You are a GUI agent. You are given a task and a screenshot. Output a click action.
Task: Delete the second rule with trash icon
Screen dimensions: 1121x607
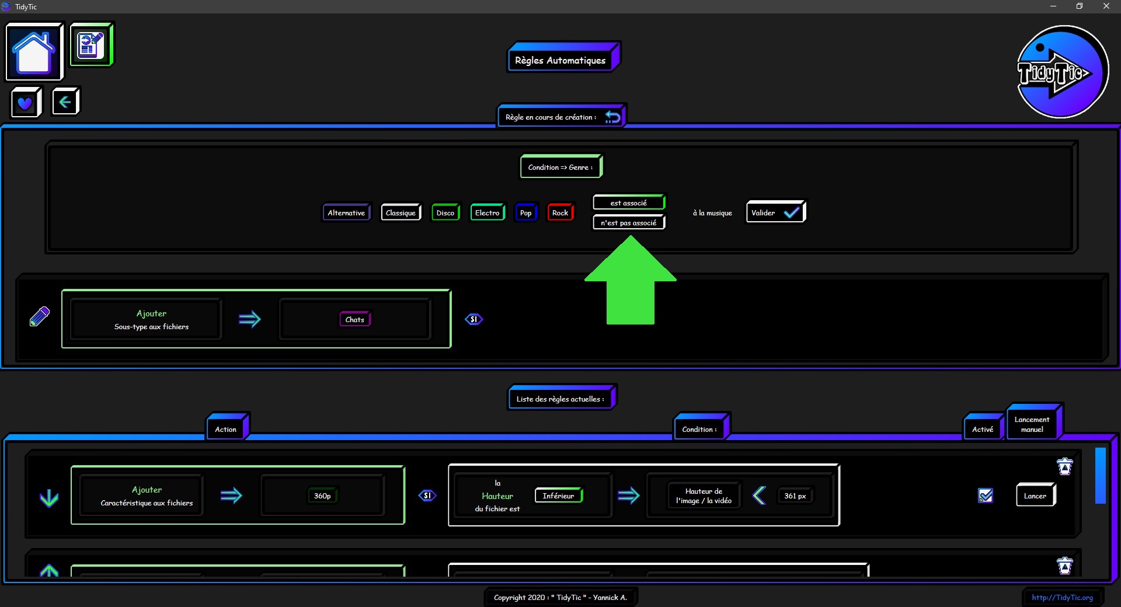tap(1065, 566)
